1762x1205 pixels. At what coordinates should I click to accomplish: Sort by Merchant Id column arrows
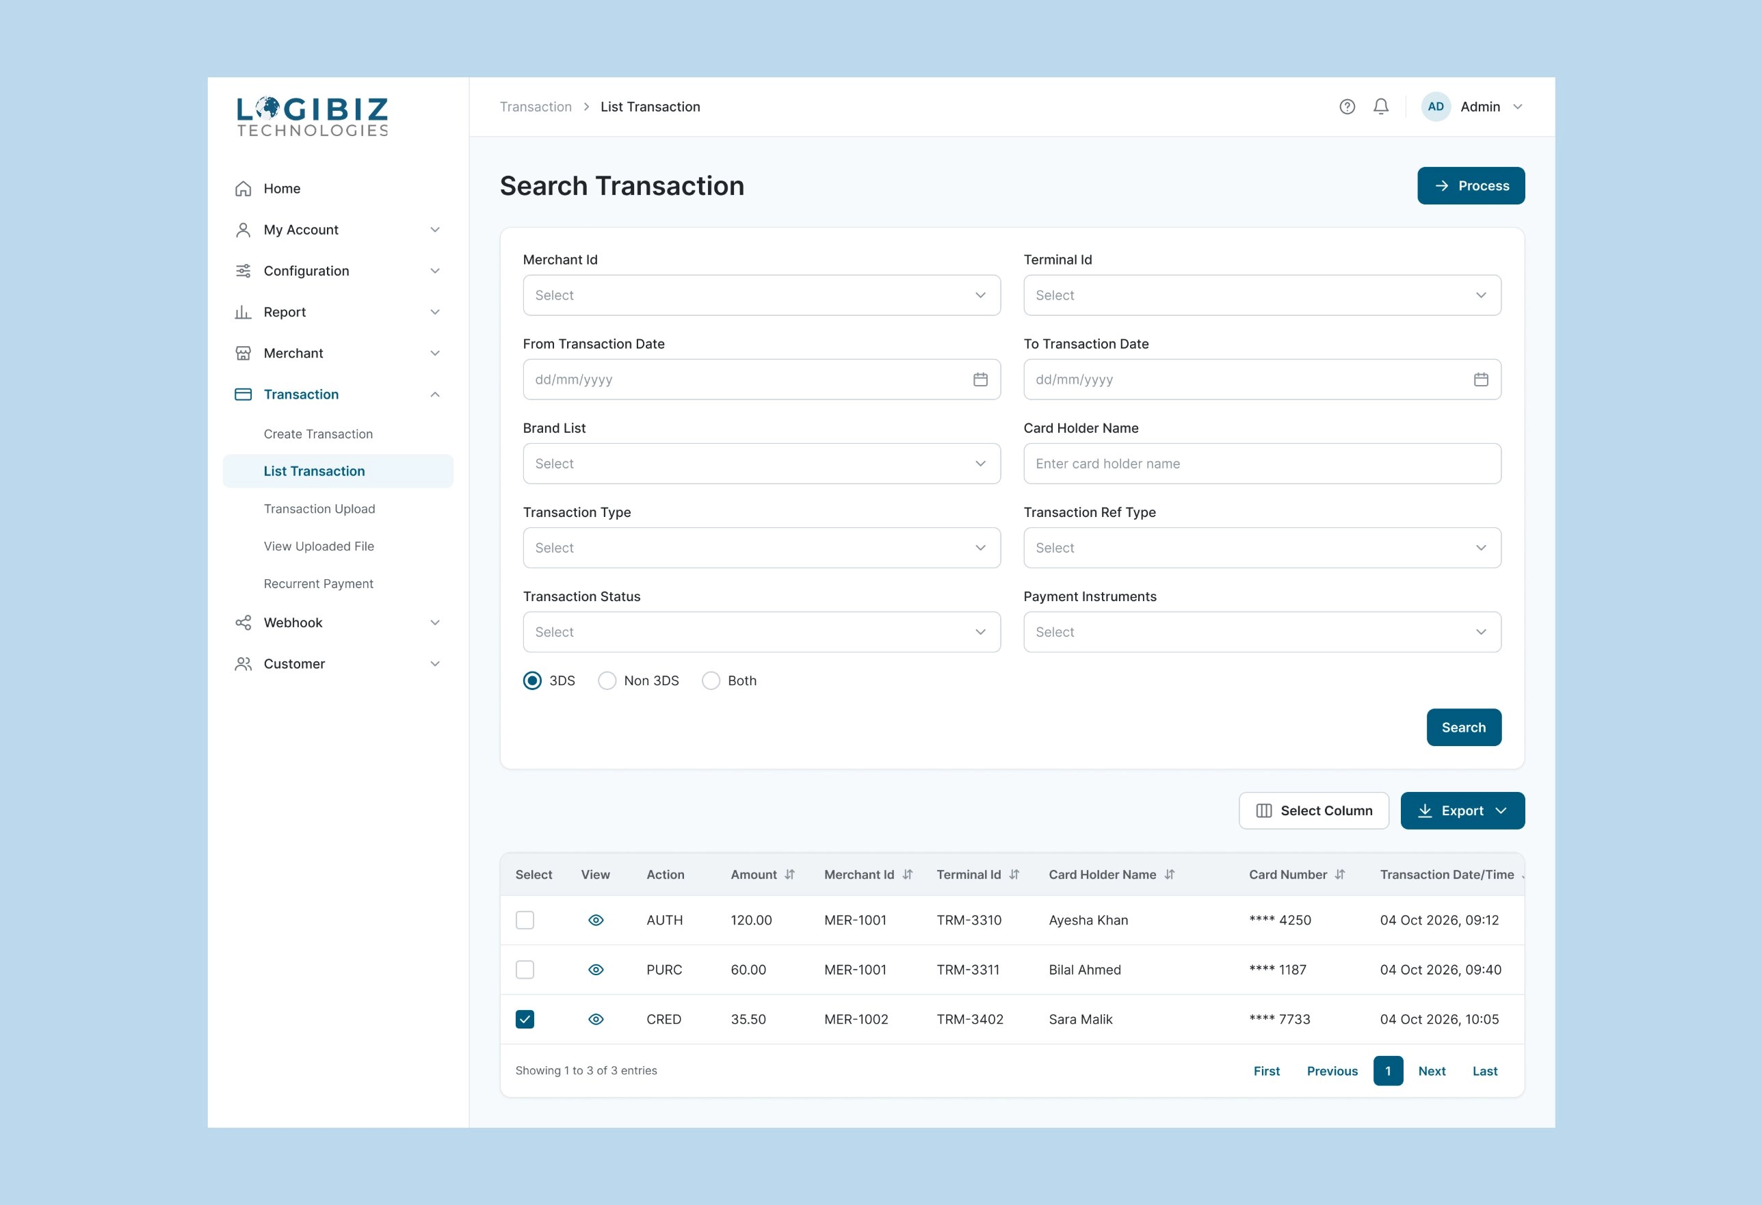pos(908,875)
